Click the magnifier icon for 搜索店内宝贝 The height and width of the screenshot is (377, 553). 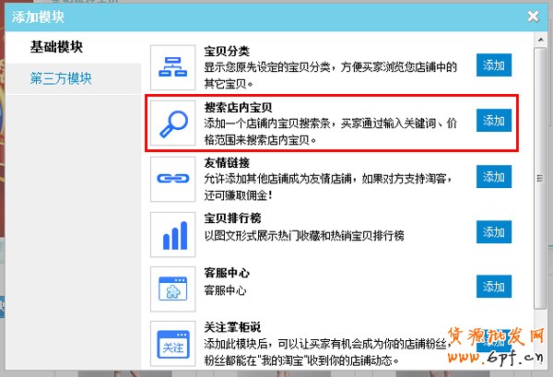click(x=173, y=122)
